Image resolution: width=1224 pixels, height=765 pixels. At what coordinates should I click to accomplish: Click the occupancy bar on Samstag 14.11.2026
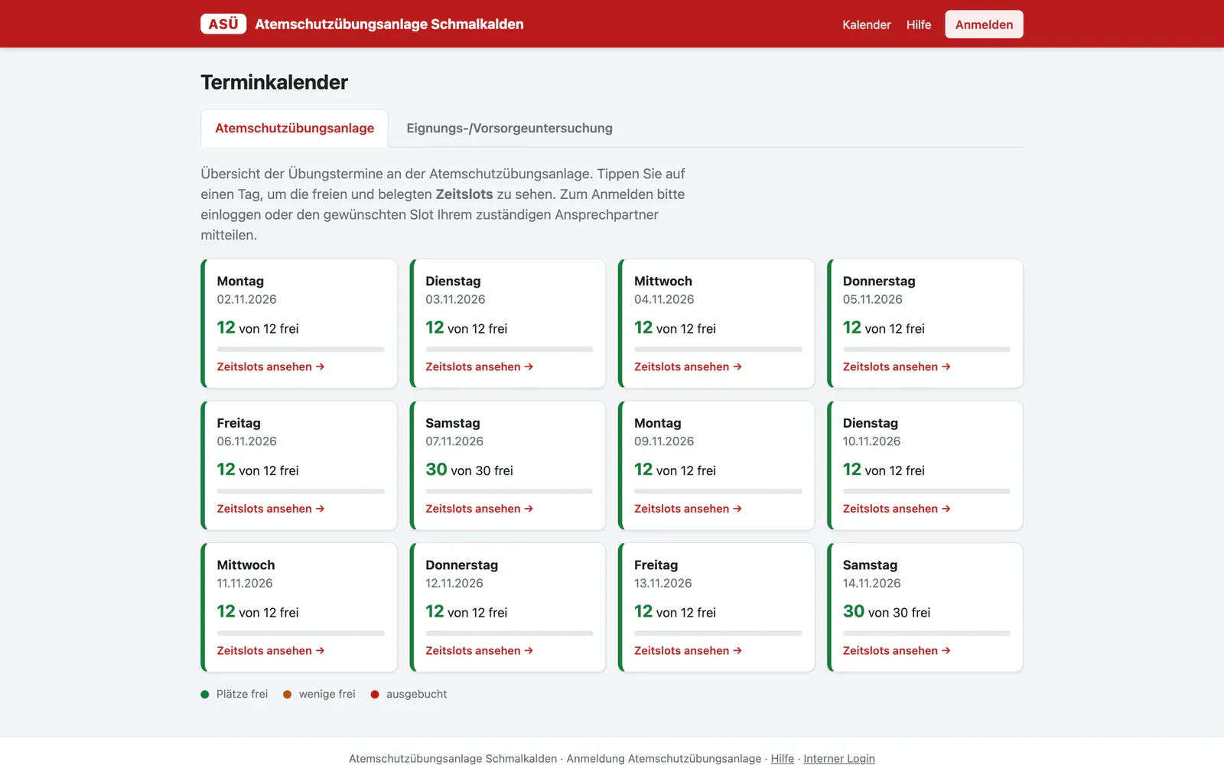point(926,633)
